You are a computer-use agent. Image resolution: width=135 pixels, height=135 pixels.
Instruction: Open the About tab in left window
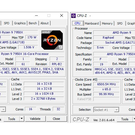[44, 23]
